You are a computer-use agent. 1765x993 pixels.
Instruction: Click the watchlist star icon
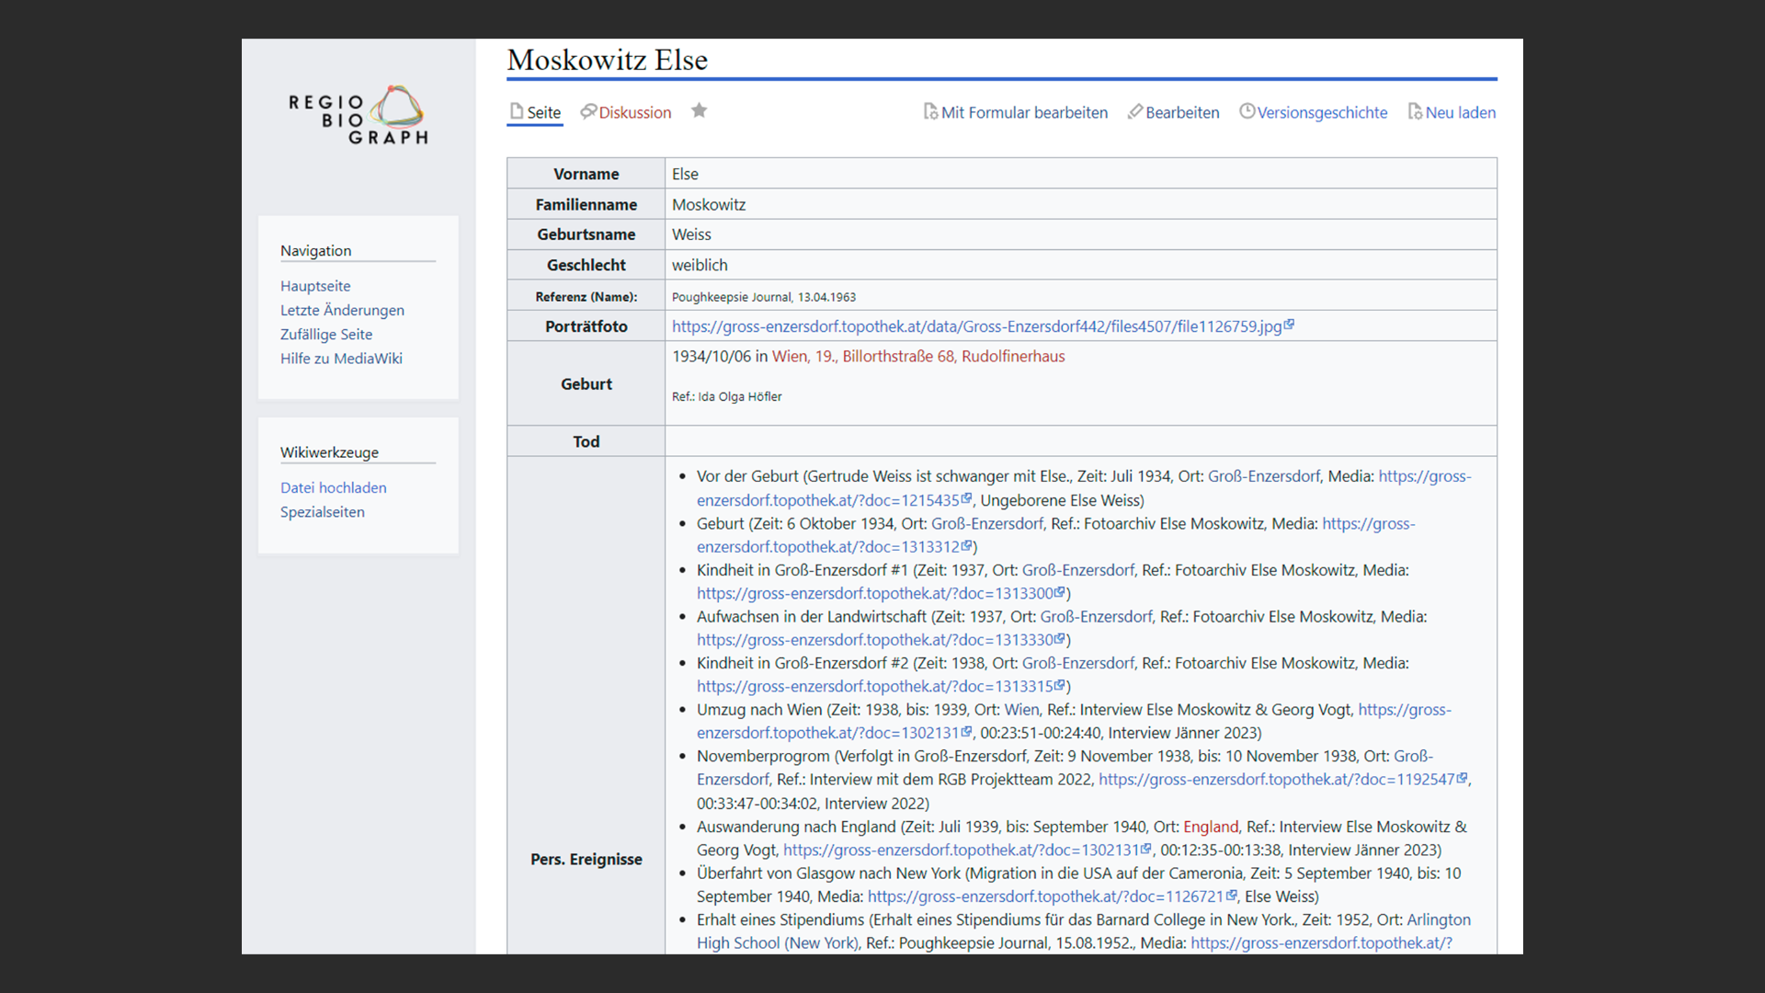pos(700,111)
